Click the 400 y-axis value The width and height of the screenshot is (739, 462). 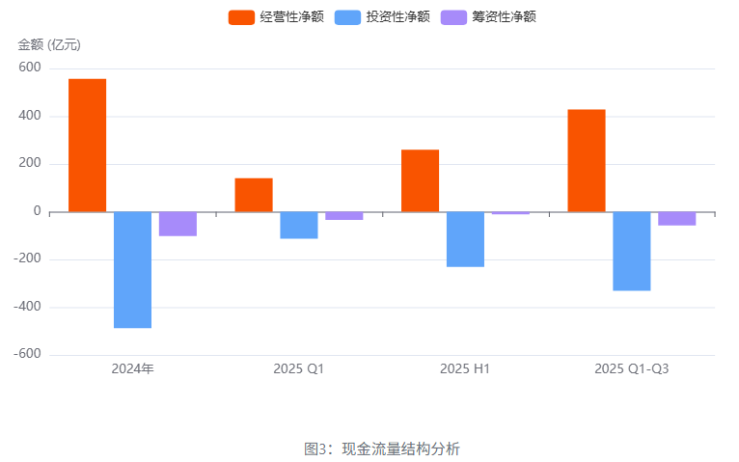(x=30, y=116)
